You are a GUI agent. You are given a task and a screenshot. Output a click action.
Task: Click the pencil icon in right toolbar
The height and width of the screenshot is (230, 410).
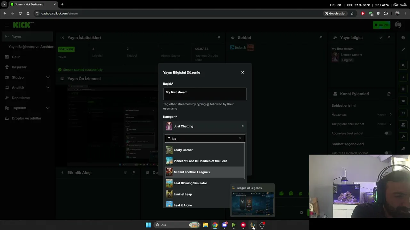403,50
